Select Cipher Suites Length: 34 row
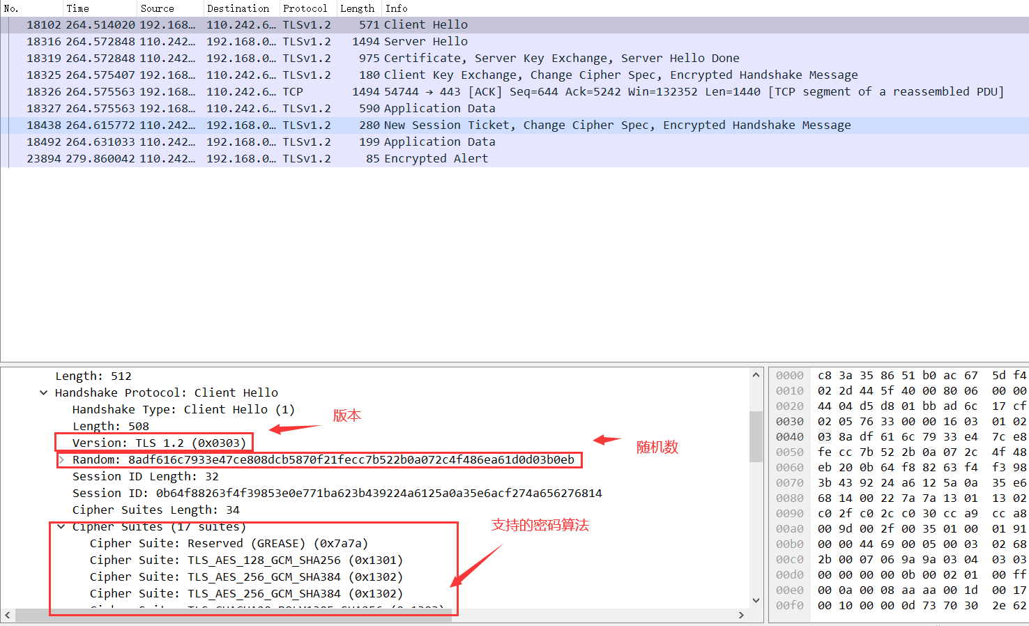Image resolution: width=1029 pixels, height=626 pixels. 155,510
